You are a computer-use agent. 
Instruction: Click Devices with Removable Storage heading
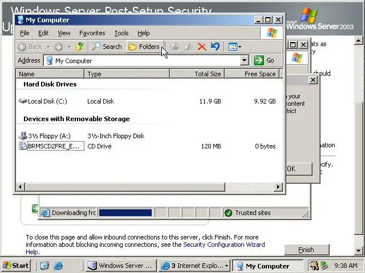coord(76,119)
